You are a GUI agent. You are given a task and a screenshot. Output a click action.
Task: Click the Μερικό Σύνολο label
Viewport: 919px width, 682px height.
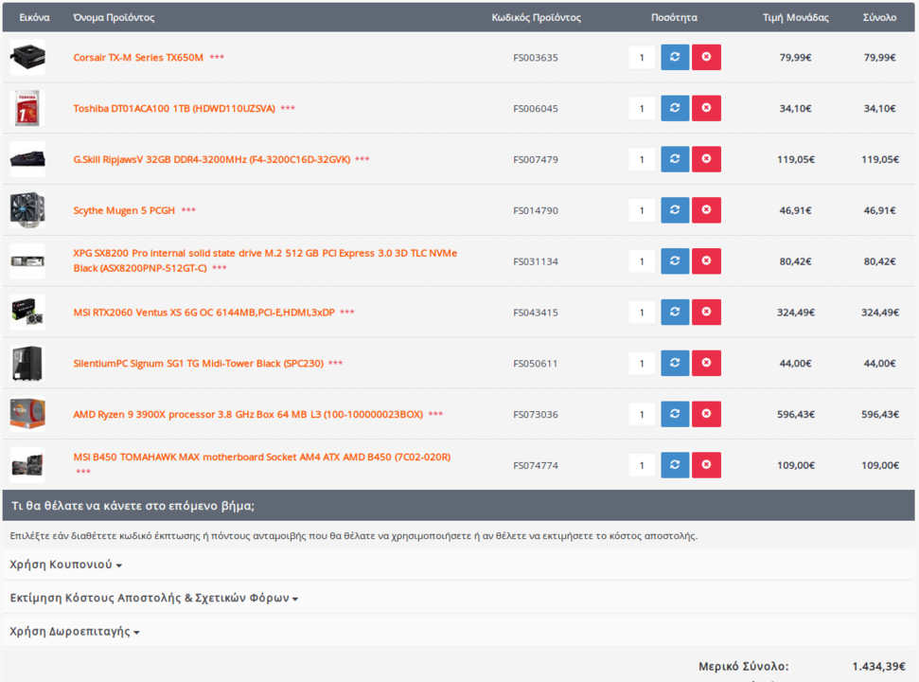click(744, 666)
